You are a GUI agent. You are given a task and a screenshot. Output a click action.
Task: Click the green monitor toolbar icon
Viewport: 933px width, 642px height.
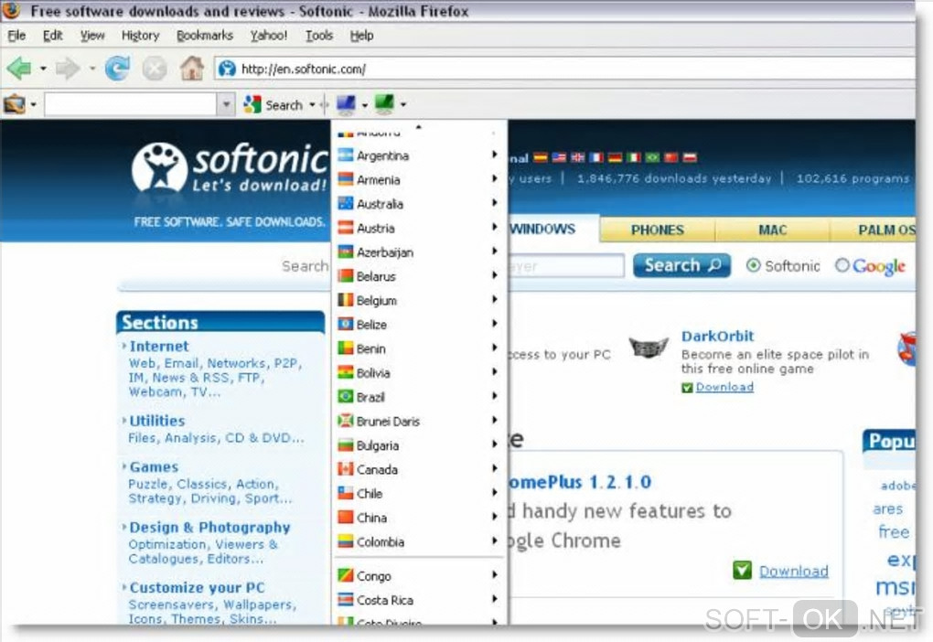(x=384, y=105)
